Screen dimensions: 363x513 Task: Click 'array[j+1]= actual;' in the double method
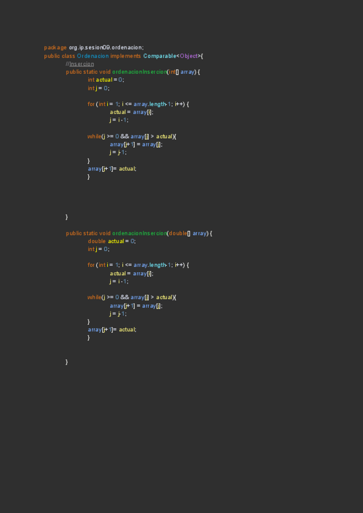[112, 329]
